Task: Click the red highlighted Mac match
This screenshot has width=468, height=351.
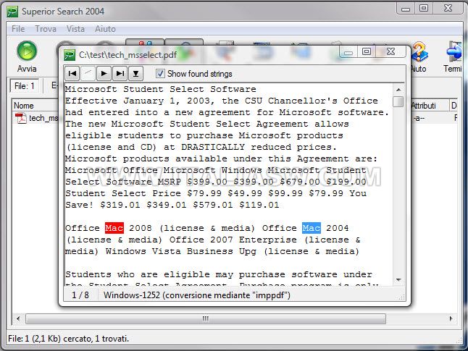Action: [x=114, y=228]
